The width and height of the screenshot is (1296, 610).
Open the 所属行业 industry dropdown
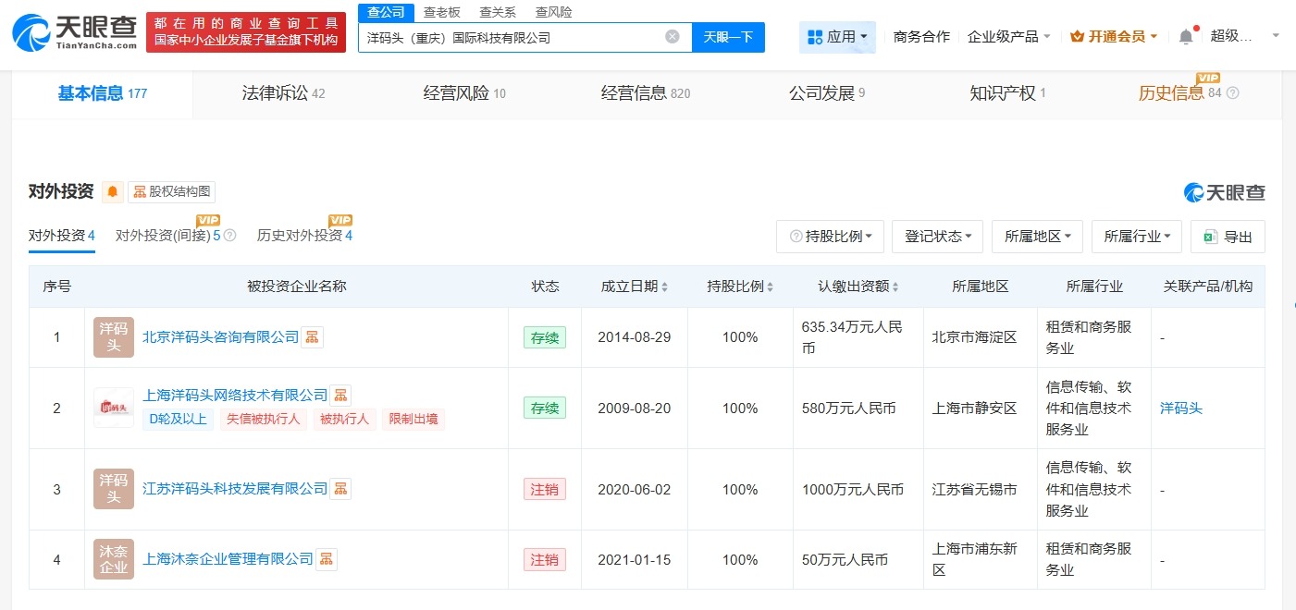click(x=1136, y=237)
